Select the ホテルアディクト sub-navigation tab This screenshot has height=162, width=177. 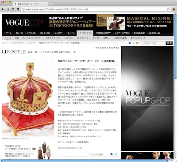click(x=53, y=38)
